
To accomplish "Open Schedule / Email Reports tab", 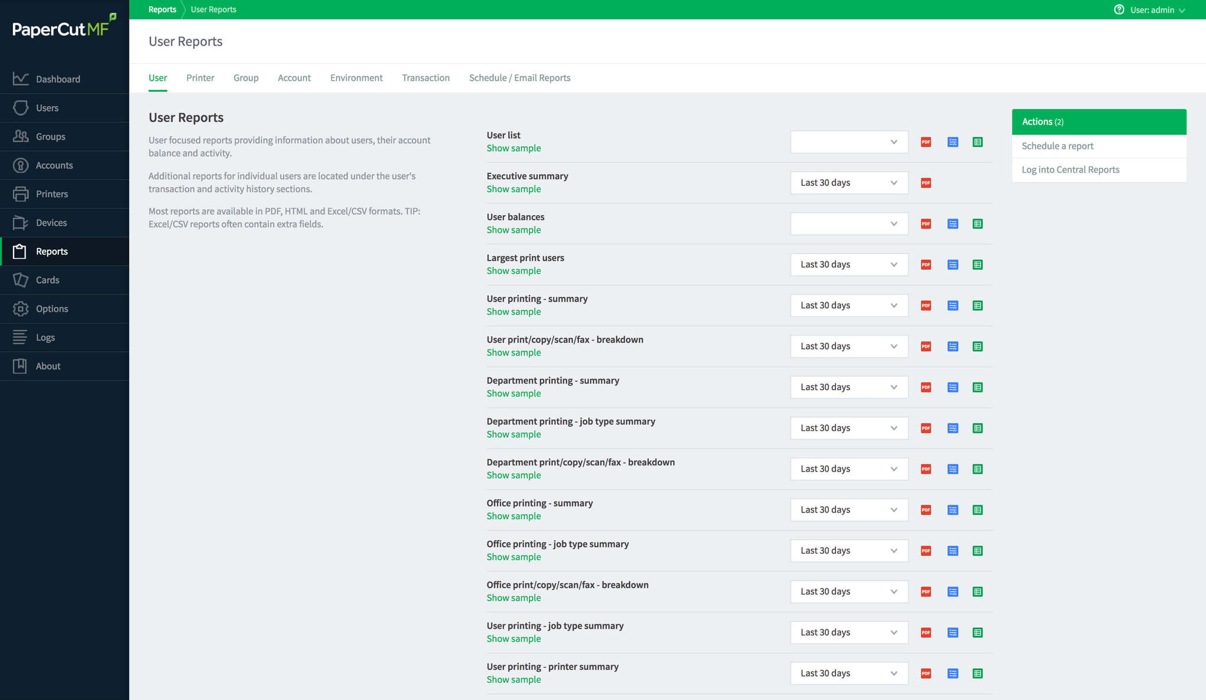I will pyautogui.click(x=519, y=78).
